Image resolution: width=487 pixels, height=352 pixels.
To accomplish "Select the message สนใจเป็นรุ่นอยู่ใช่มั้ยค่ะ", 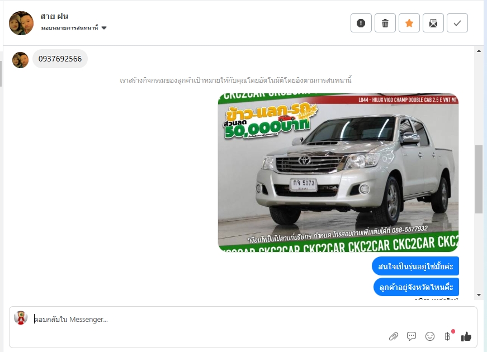I will pos(415,266).
